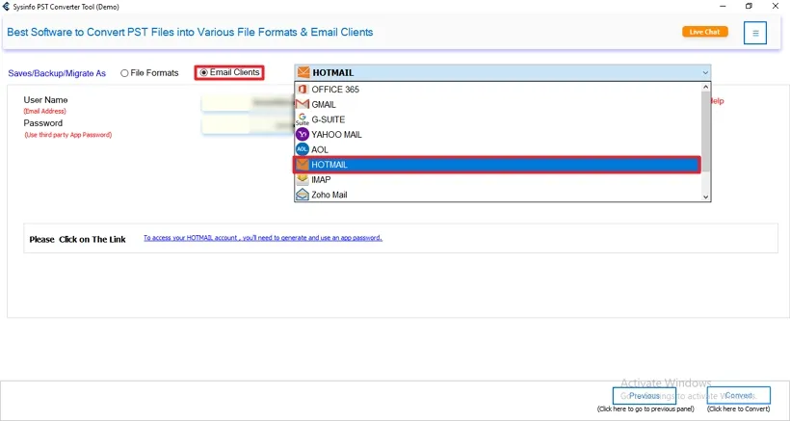Click '(Click here to go to previous panel)' text
The height and width of the screenshot is (421, 790).
645,408
